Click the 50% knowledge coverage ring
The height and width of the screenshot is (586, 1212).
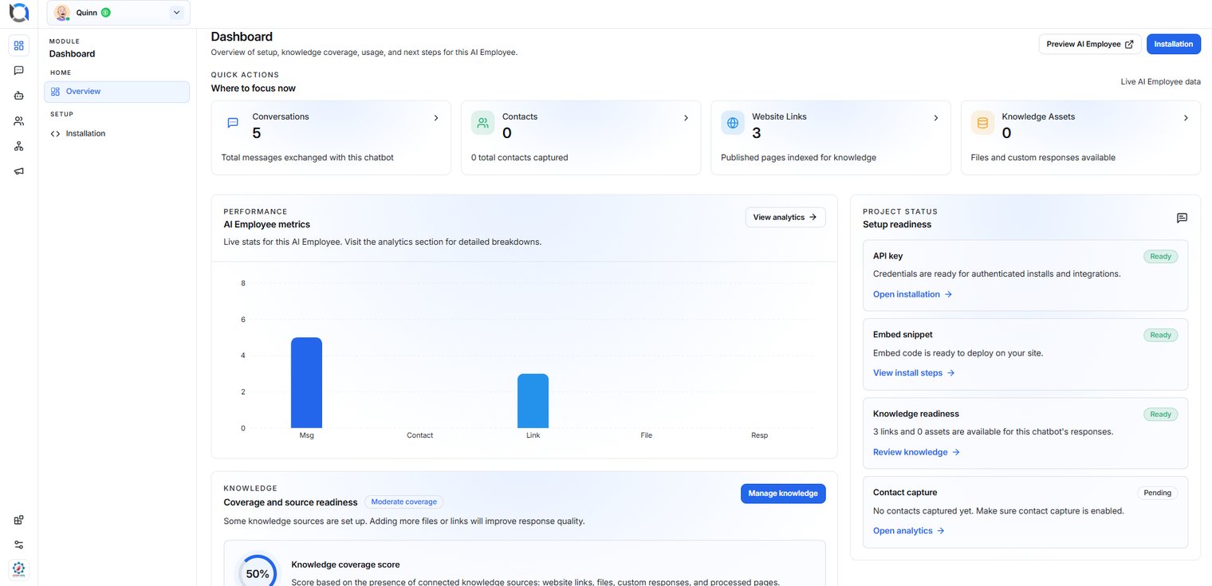(x=258, y=572)
